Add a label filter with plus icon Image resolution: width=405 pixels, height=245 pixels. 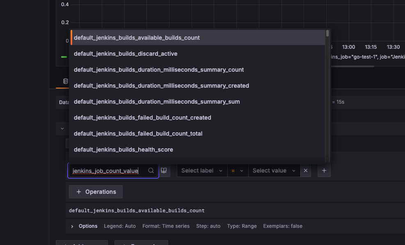pyautogui.click(x=324, y=170)
